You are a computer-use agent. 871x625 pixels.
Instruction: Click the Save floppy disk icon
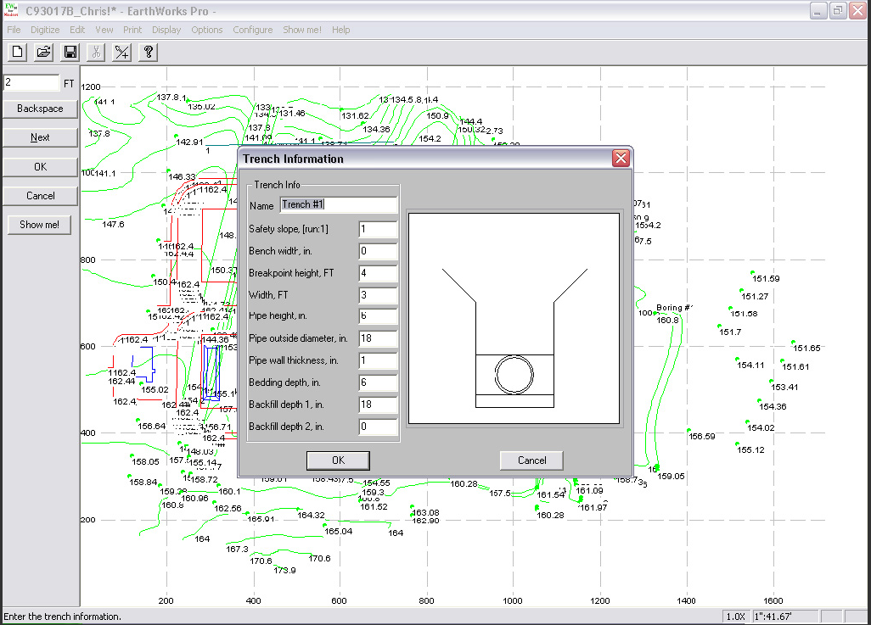(x=70, y=53)
